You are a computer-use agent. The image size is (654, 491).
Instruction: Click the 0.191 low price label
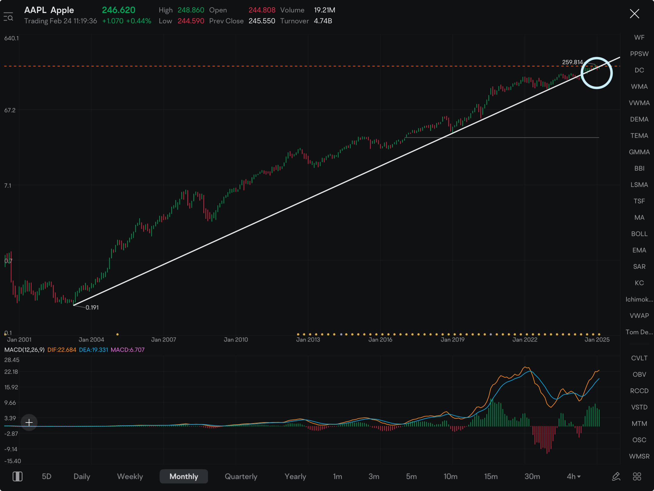click(92, 307)
